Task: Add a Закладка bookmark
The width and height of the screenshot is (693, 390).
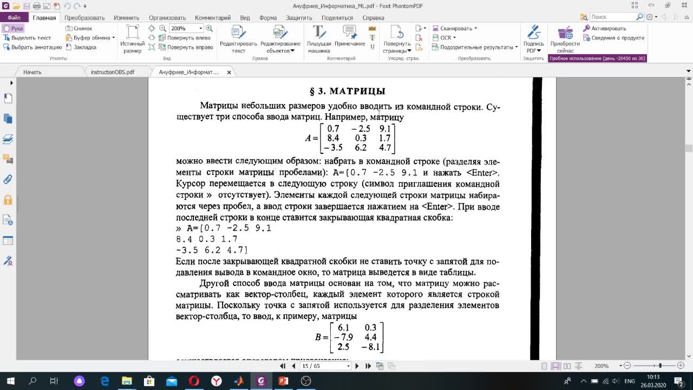Action: (x=81, y=47)
